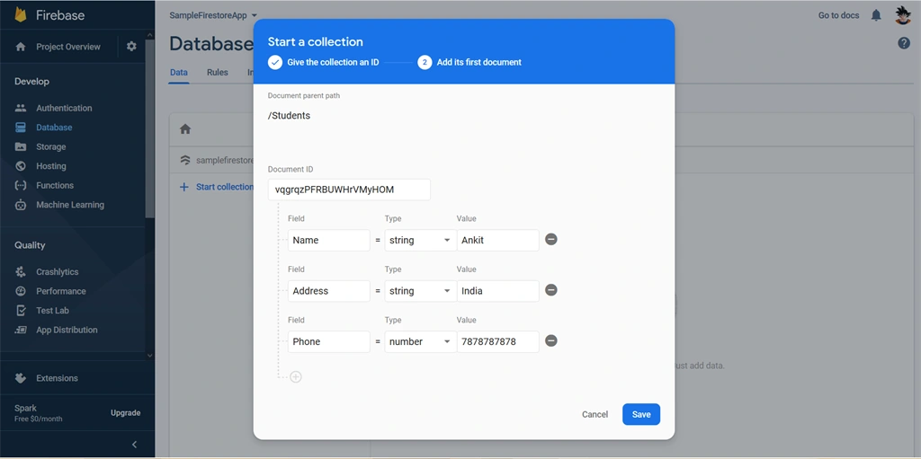The height and width of the screenshot is (459, 921).
Task: Click the Test Lab checklist icon
Action: pyautogui.click(x=21, y=311)
